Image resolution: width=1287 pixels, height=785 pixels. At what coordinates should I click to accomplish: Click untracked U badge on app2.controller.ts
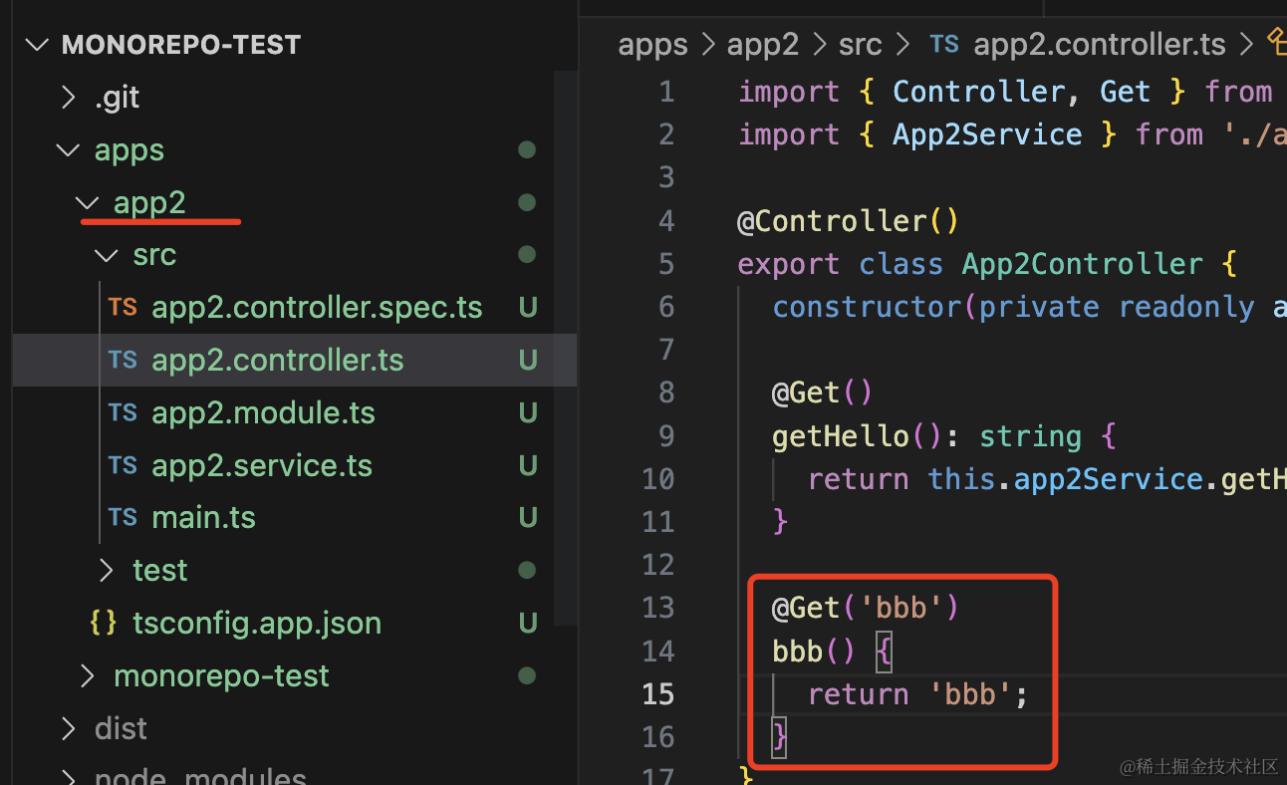click(527, 360)
